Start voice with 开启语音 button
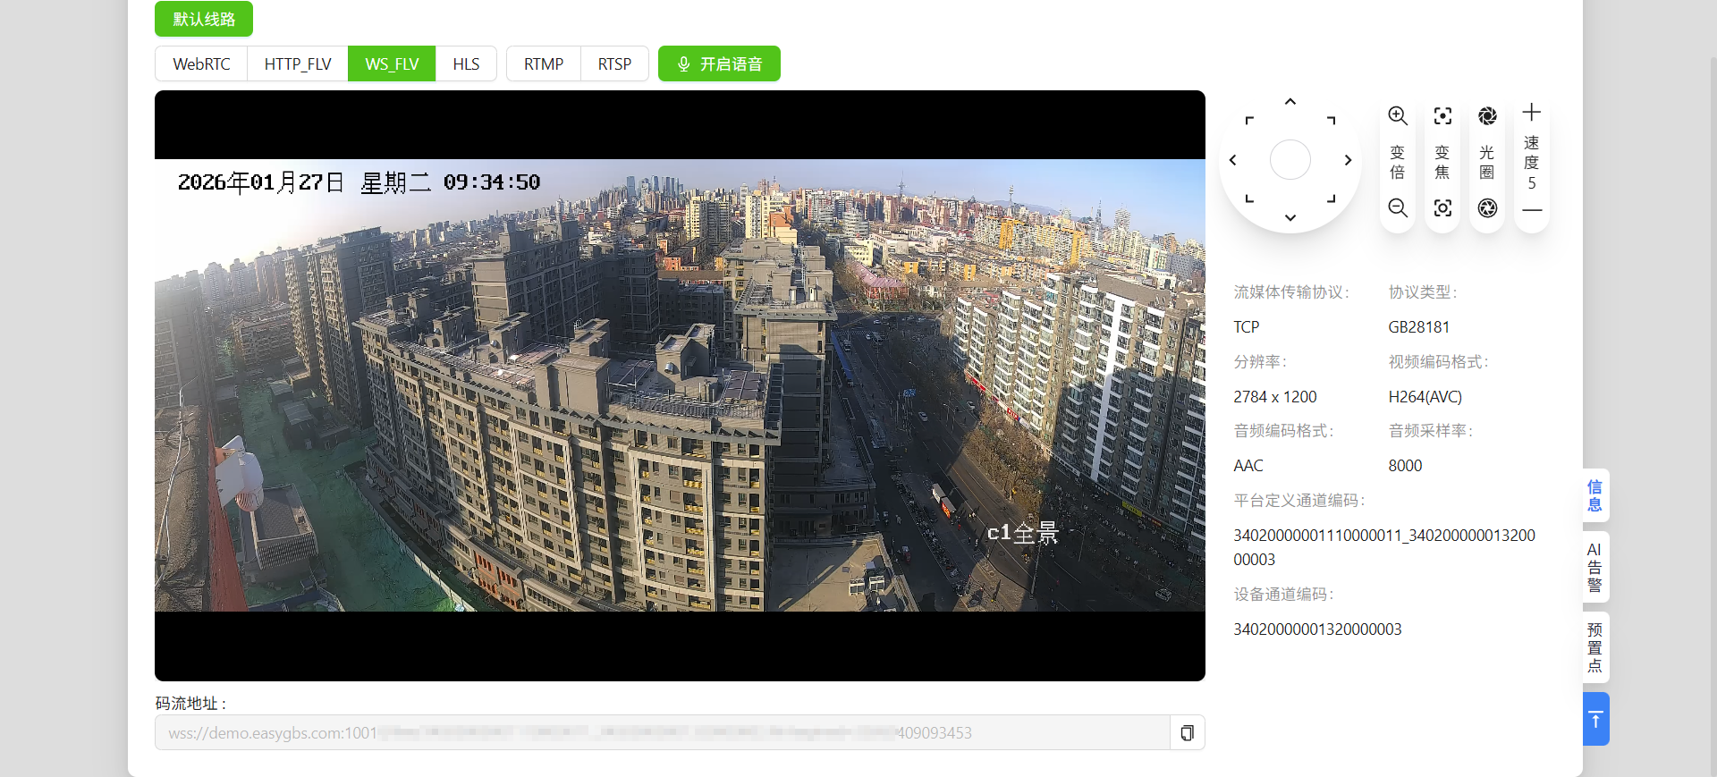This screenshot has height=777, width=1717. pos(719,64)
